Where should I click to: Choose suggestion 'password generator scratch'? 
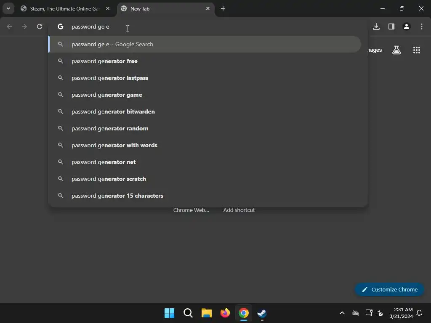click(205, 179)
